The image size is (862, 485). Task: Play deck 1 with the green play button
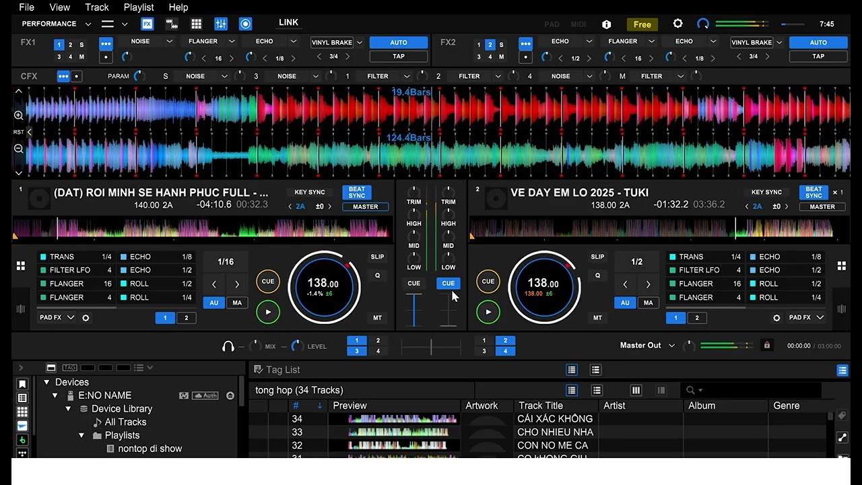pyautogui.click(x=268, y=312)
